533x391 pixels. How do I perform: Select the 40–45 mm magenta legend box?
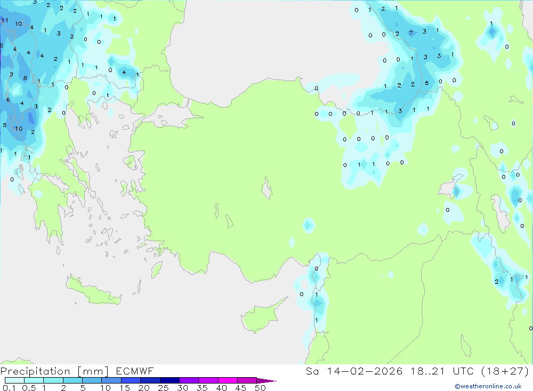click(228, 380)
